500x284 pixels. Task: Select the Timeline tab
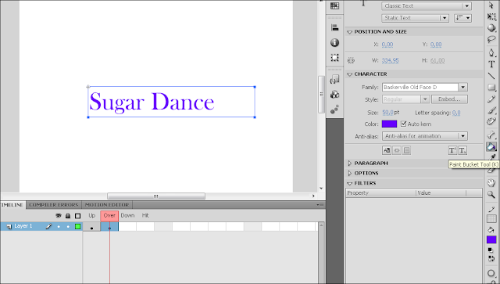[x=12, y=205]
